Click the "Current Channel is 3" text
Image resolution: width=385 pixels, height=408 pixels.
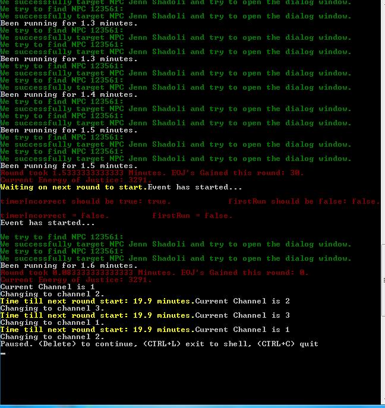coord(242,315)
